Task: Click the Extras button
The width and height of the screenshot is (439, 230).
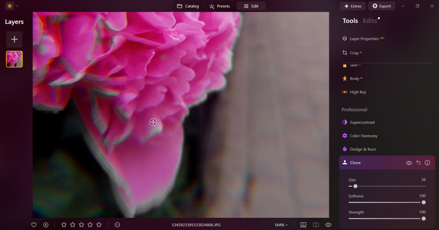Action: (352, 6)
